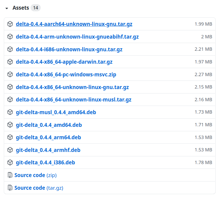Screen dimensions: 220x198
Task: Click package icon next to git-delta-musl deb
Action: [x=10, y=112]
